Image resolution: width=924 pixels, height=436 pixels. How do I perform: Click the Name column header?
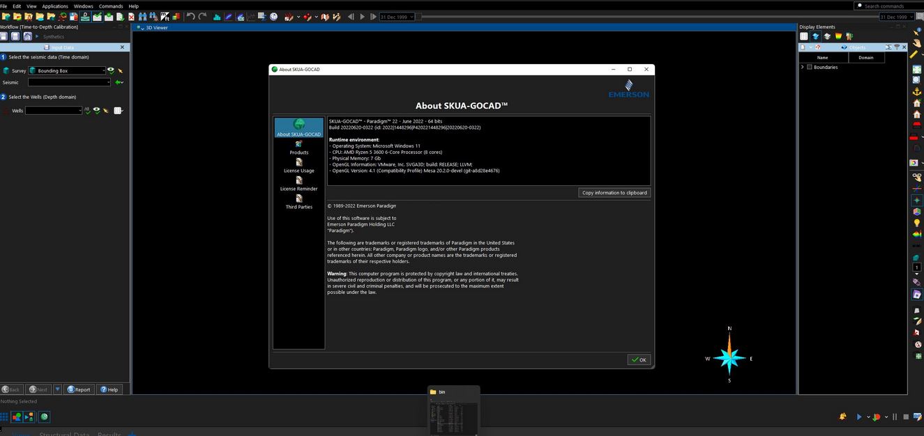click(x=823, y=58)
